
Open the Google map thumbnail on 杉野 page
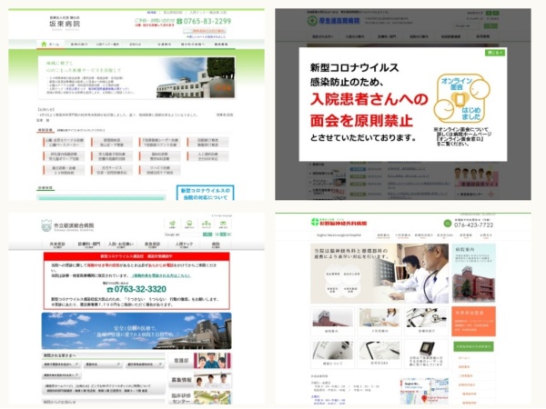tap(424, 391)
